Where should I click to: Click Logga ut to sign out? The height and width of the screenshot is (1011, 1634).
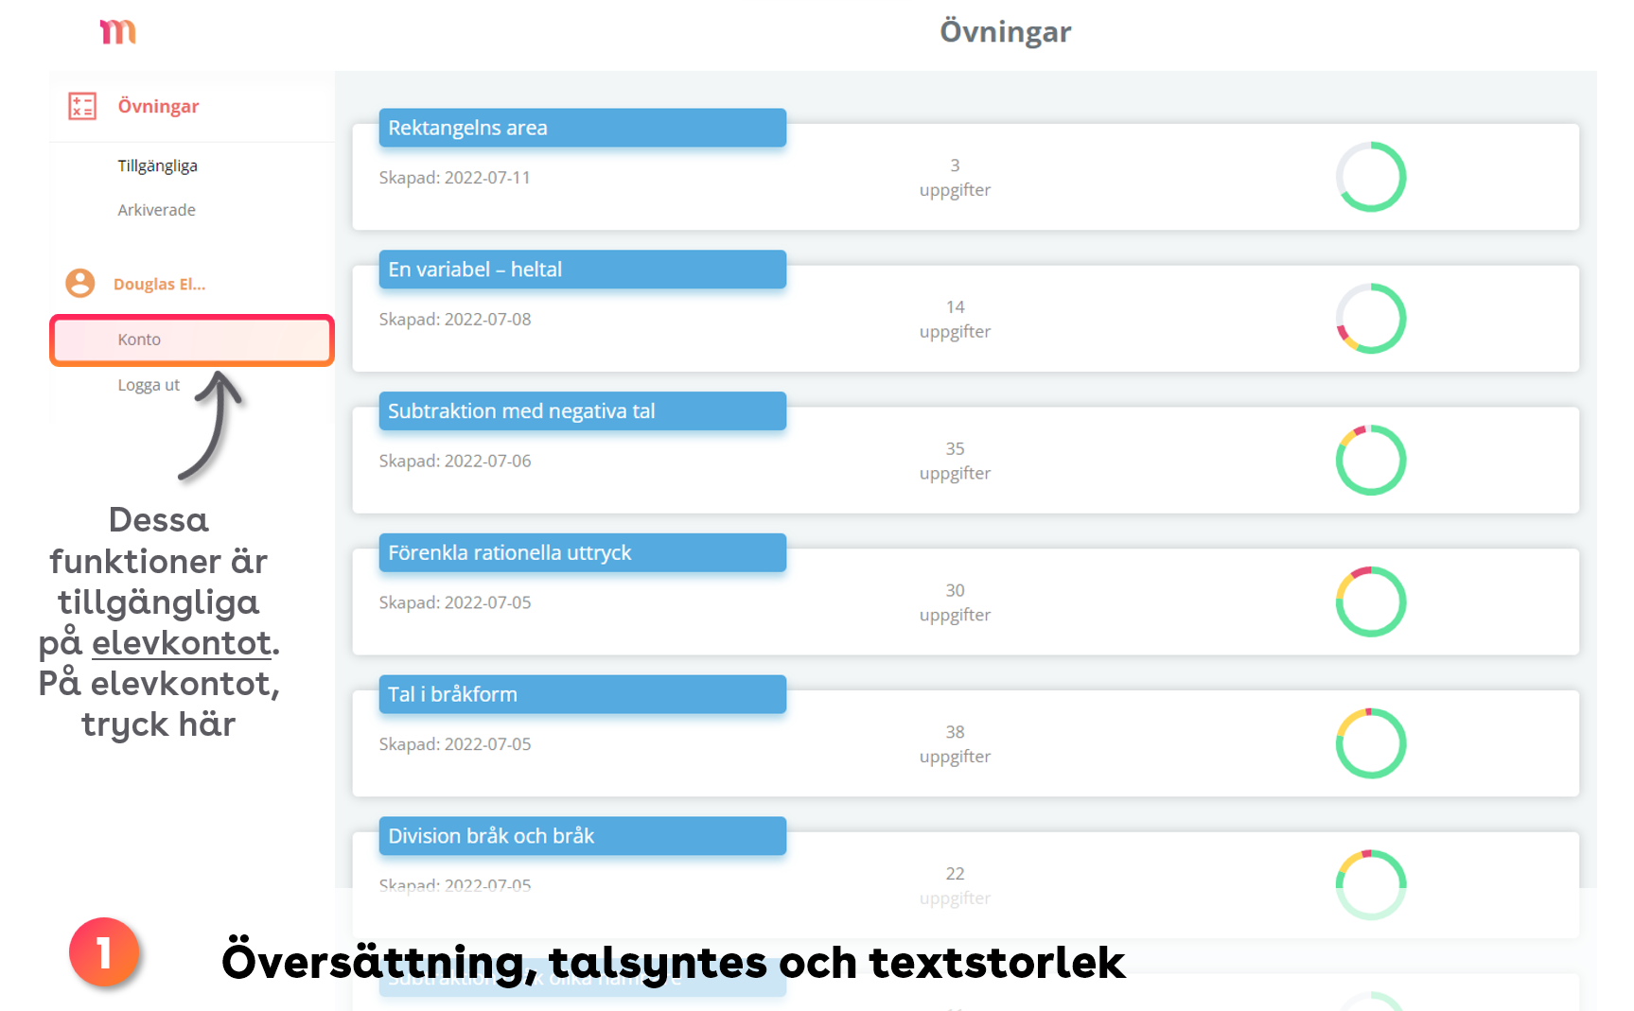point(149,385)
